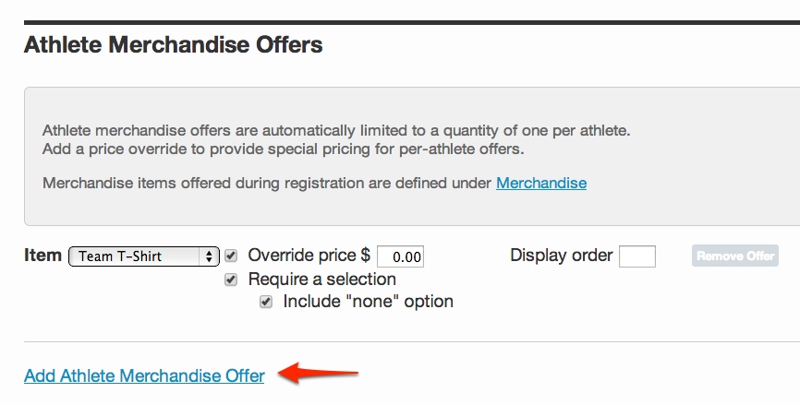The height and width of the screenshot is (405, 800).
Task: Select the "Require a selection" label
Action: pos(321,280)
